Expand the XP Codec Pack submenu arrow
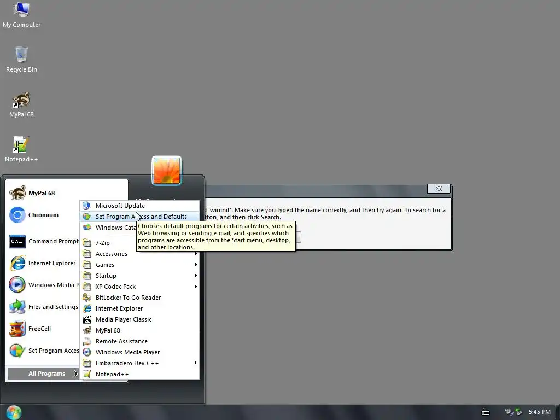This screenshot has width=560, height=420. pyautogui.click(x=196, y=287)
